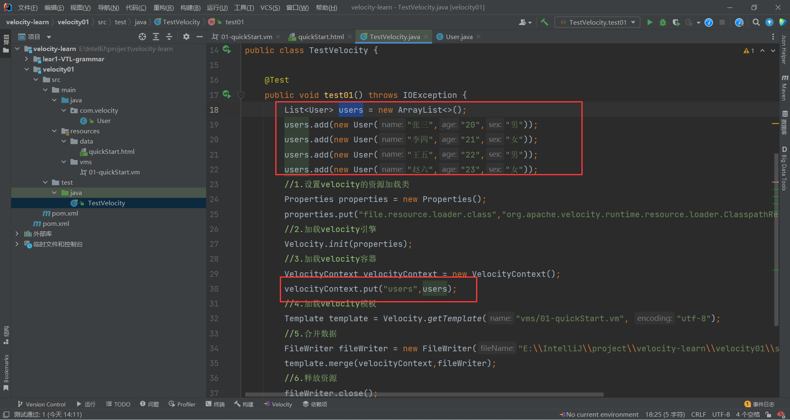This screenshot has height=420, width=790.
Task: Open the 结构 structure side panel
Action: (6, 335)
